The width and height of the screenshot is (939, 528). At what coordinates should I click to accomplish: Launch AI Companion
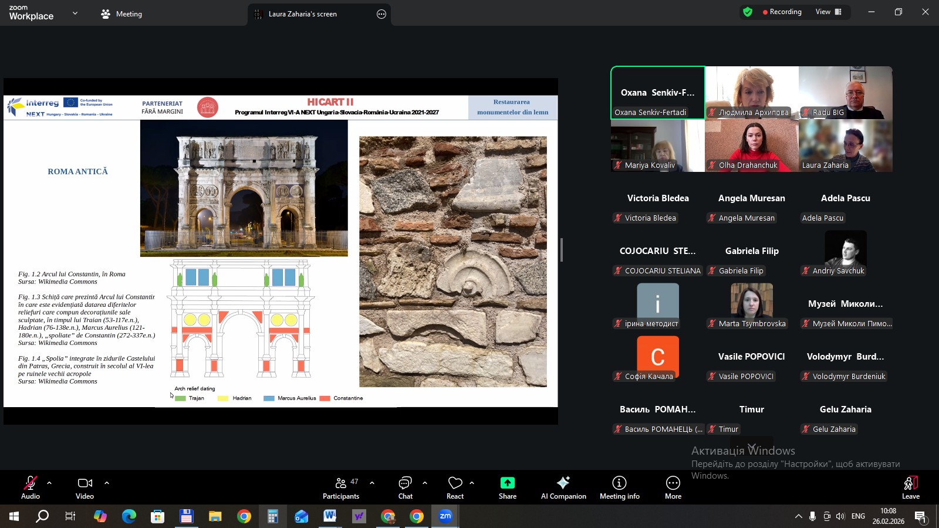pyautogui.click(x=563, y=487)
